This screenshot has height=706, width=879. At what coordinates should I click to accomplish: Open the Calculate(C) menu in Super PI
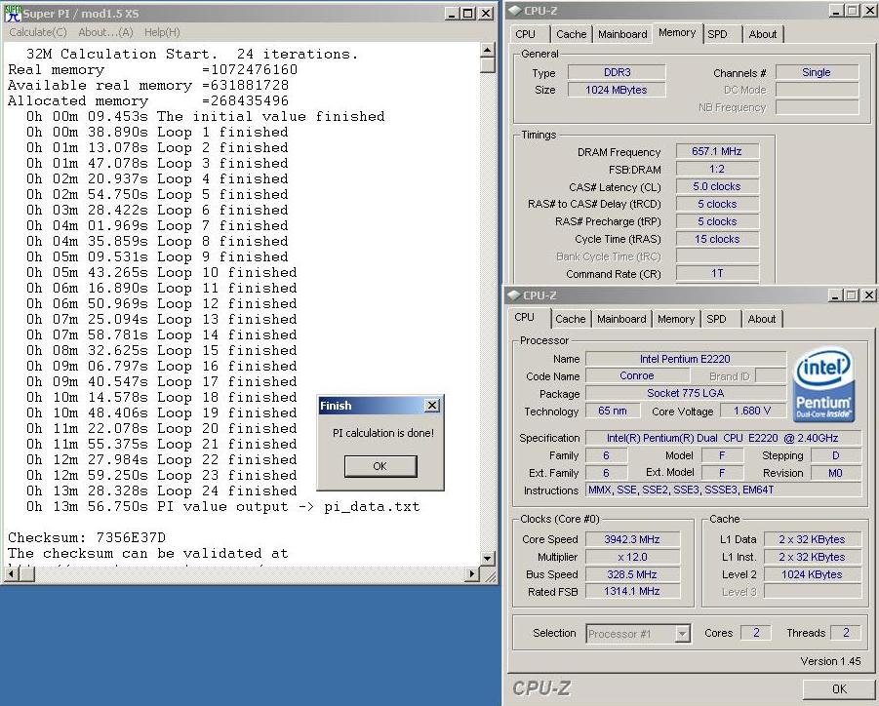38,32
